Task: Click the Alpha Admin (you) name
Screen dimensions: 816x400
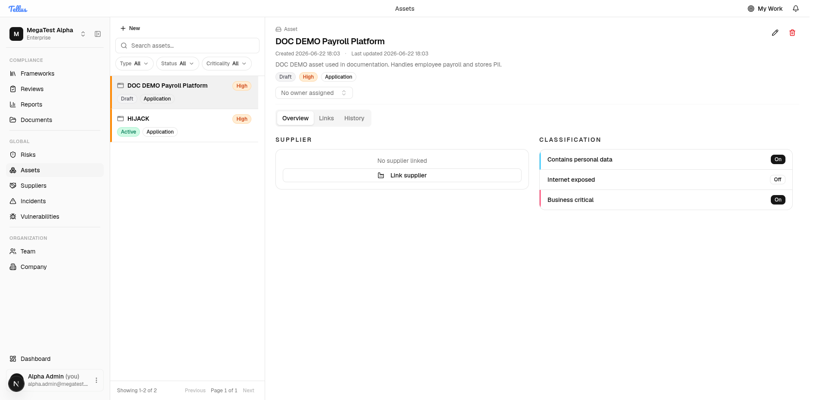Action: tap(54, 376)
